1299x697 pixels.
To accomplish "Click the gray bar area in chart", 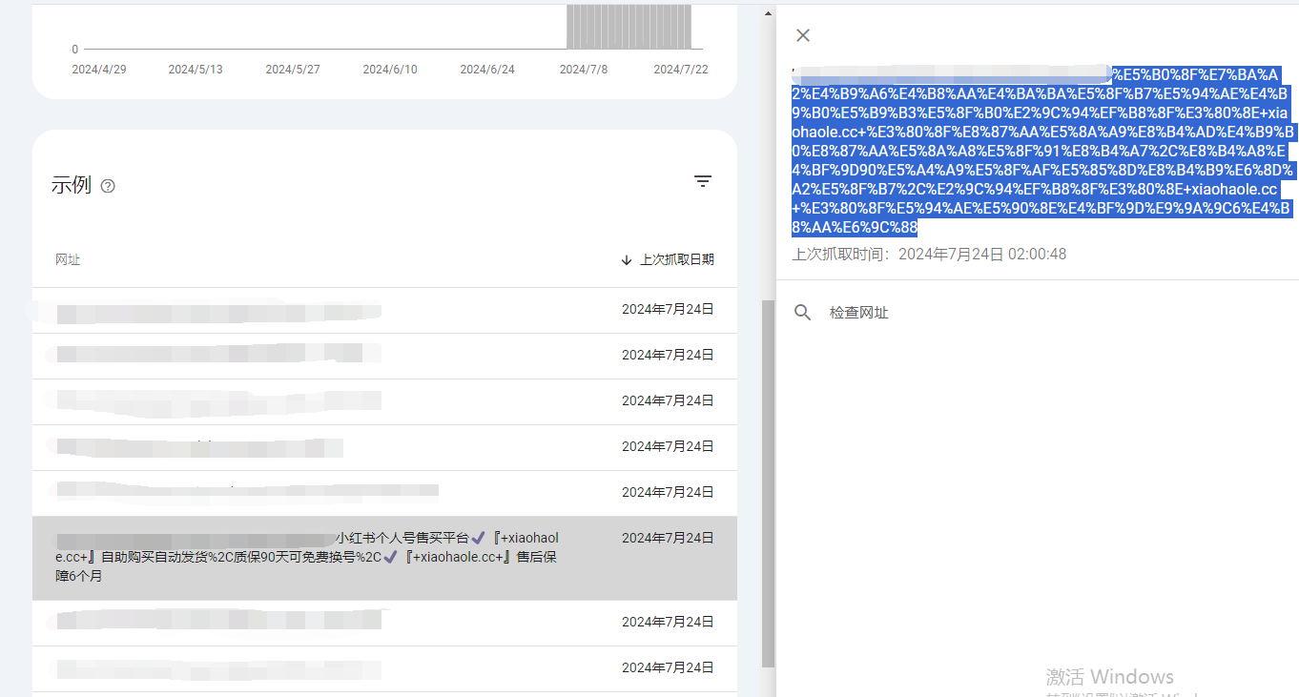I will [629, 27].
